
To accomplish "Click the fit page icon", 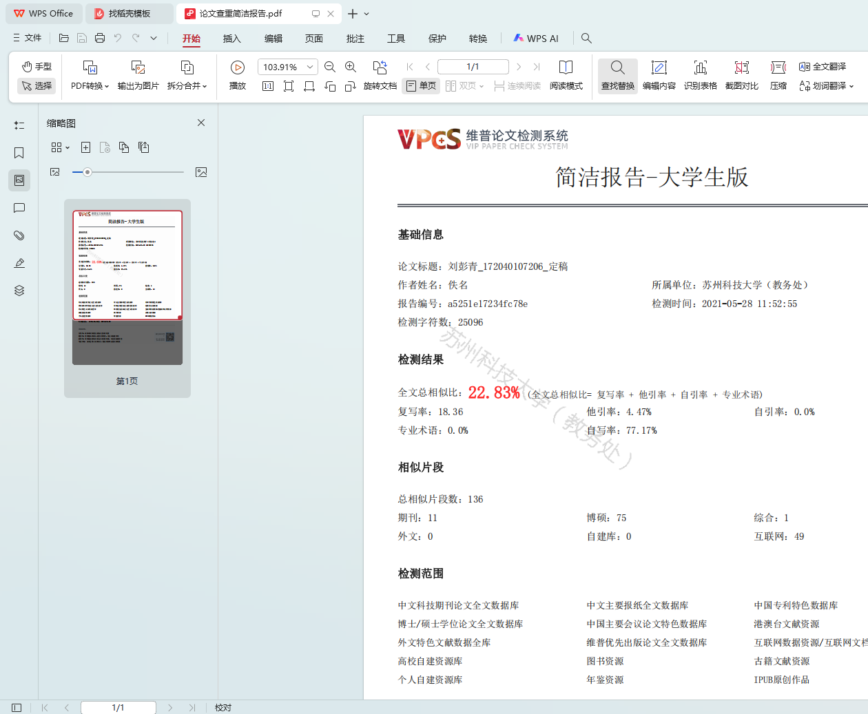I will point(289,86).
